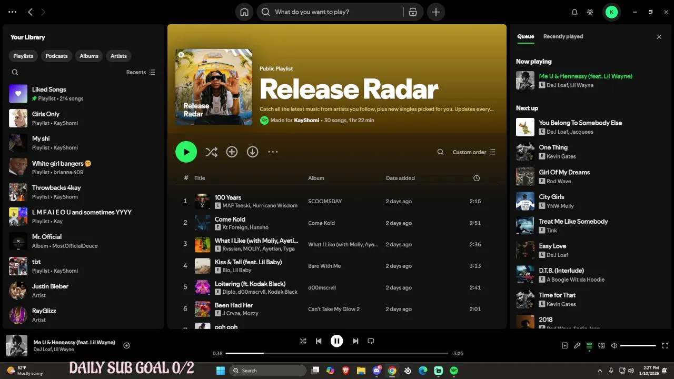
Task: Open the Browse icon in search bar
Action: click(x=413, y=12)
